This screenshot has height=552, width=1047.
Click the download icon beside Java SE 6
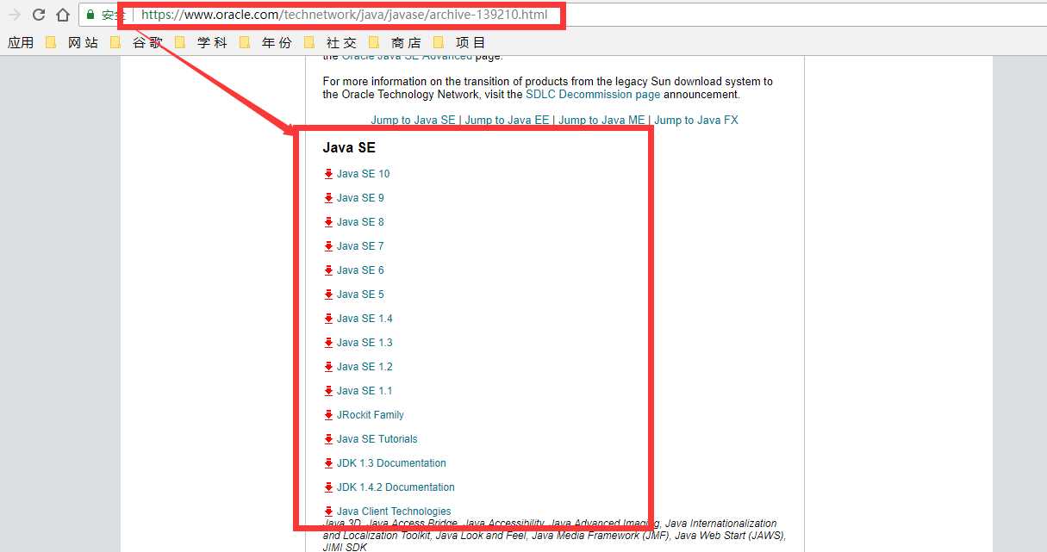click(x=328, y=270)
